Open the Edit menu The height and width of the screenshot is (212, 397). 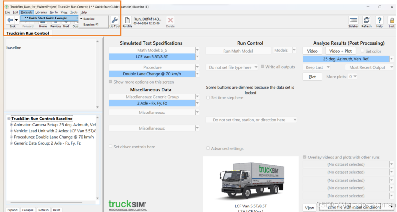(x=16, y=12)
